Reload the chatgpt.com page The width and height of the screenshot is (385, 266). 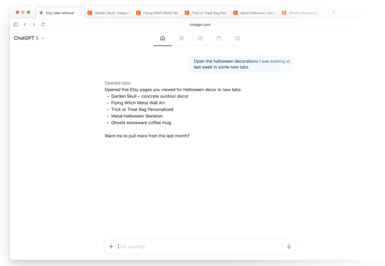coord(43,24)
